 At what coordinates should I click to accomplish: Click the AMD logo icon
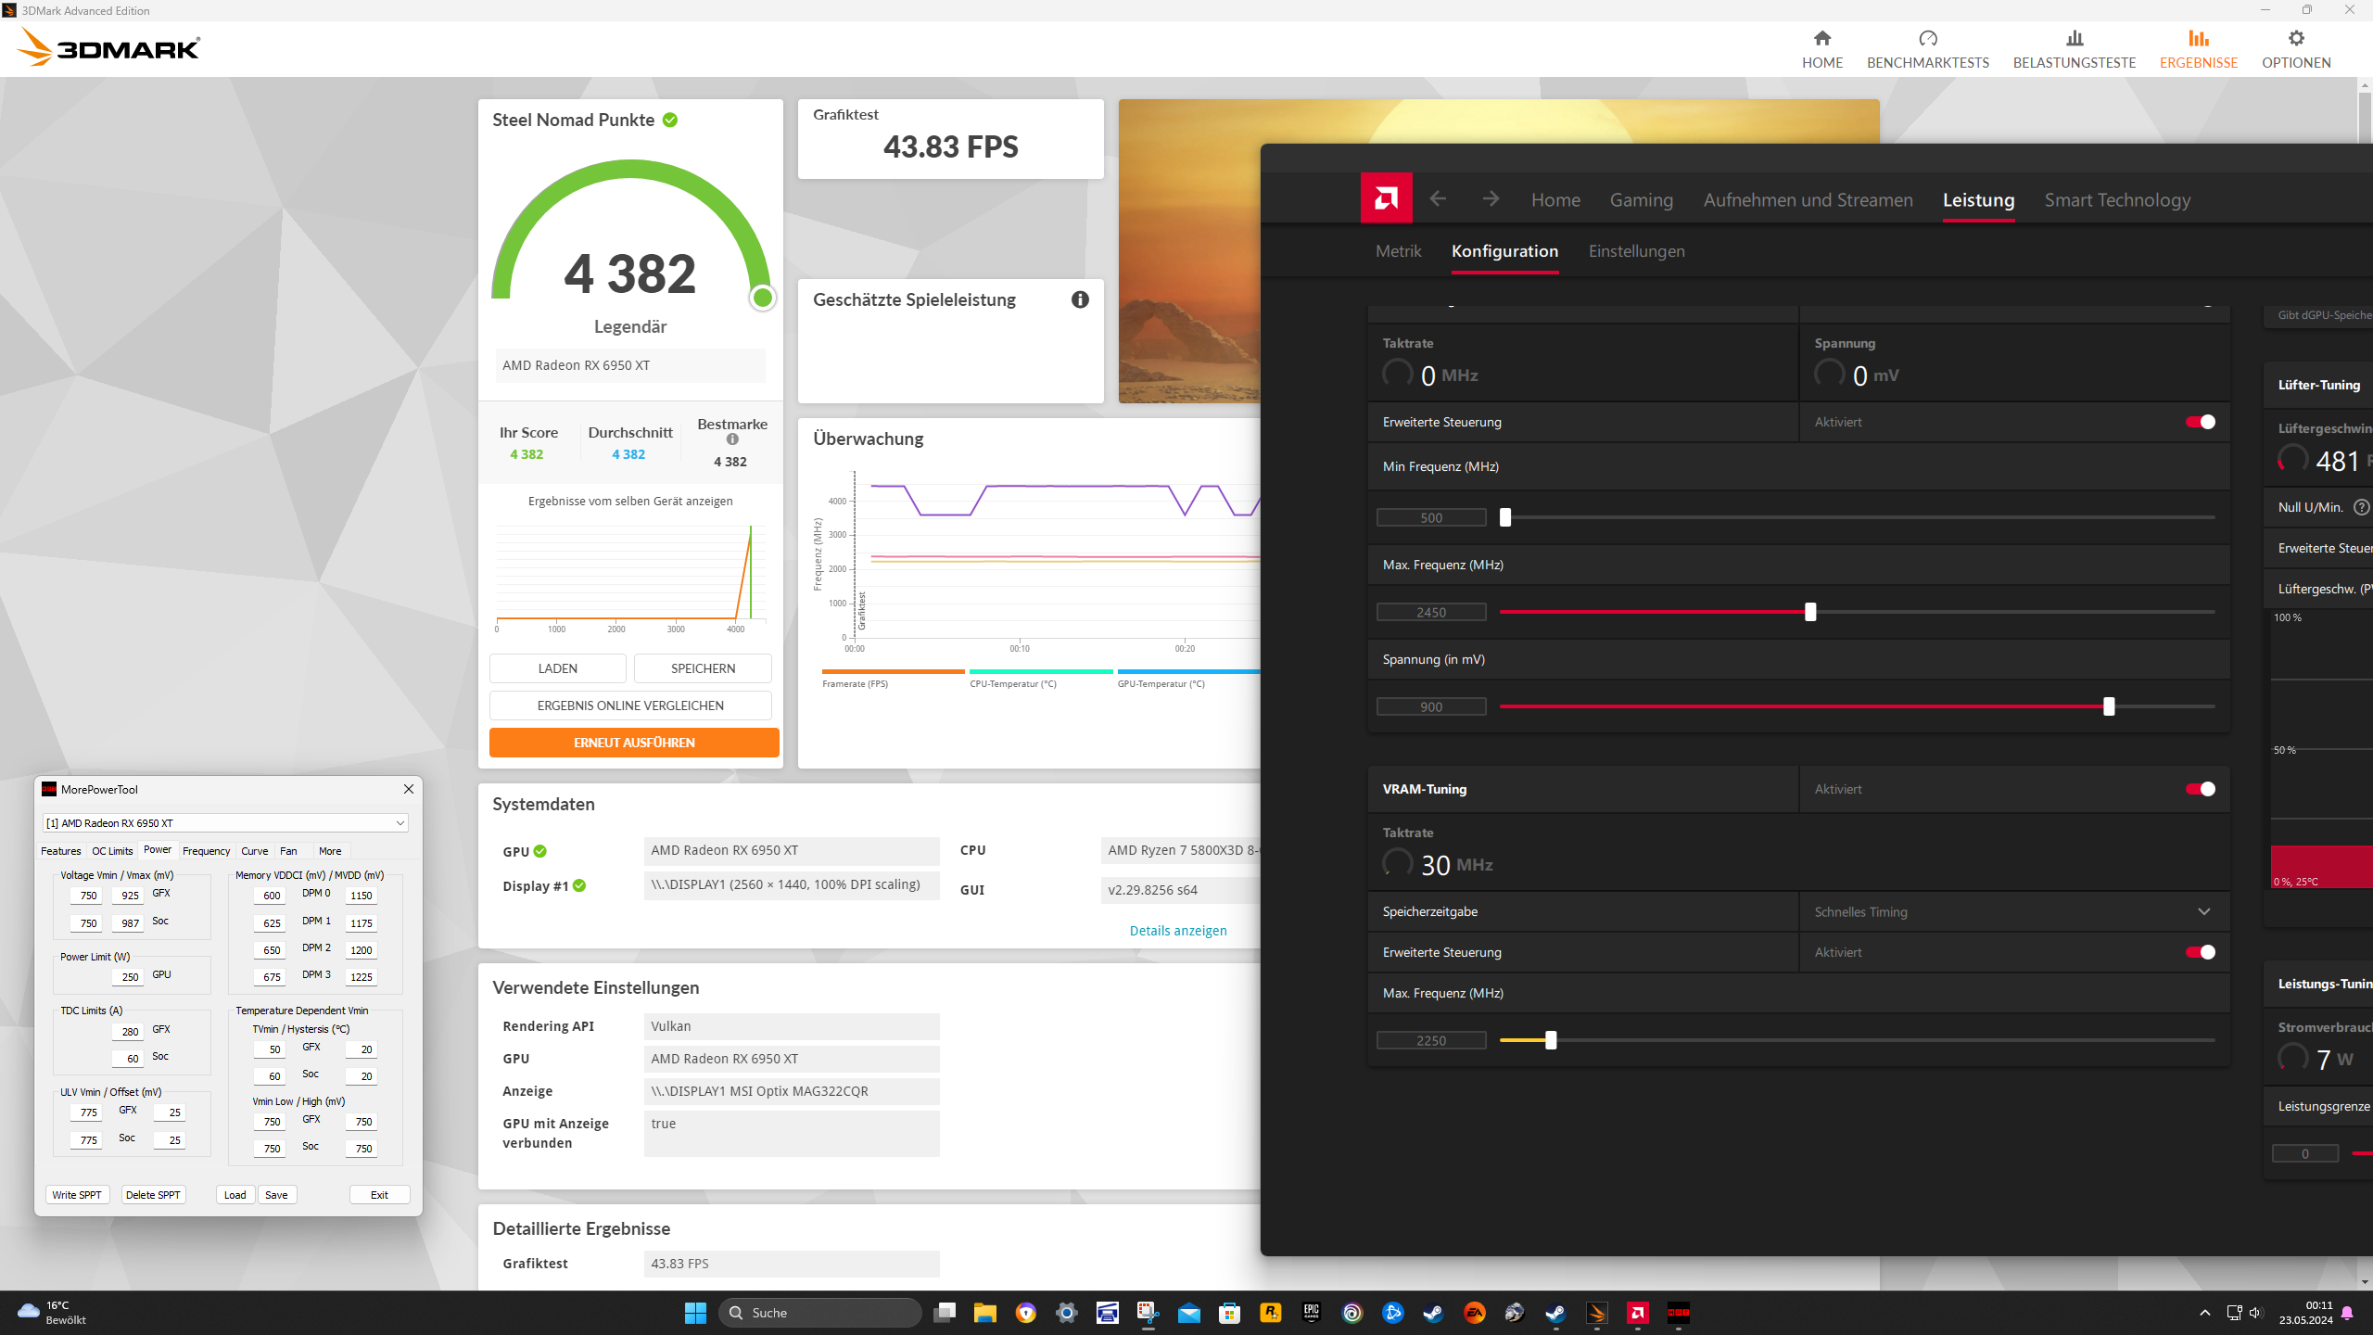pos(1386,197)
